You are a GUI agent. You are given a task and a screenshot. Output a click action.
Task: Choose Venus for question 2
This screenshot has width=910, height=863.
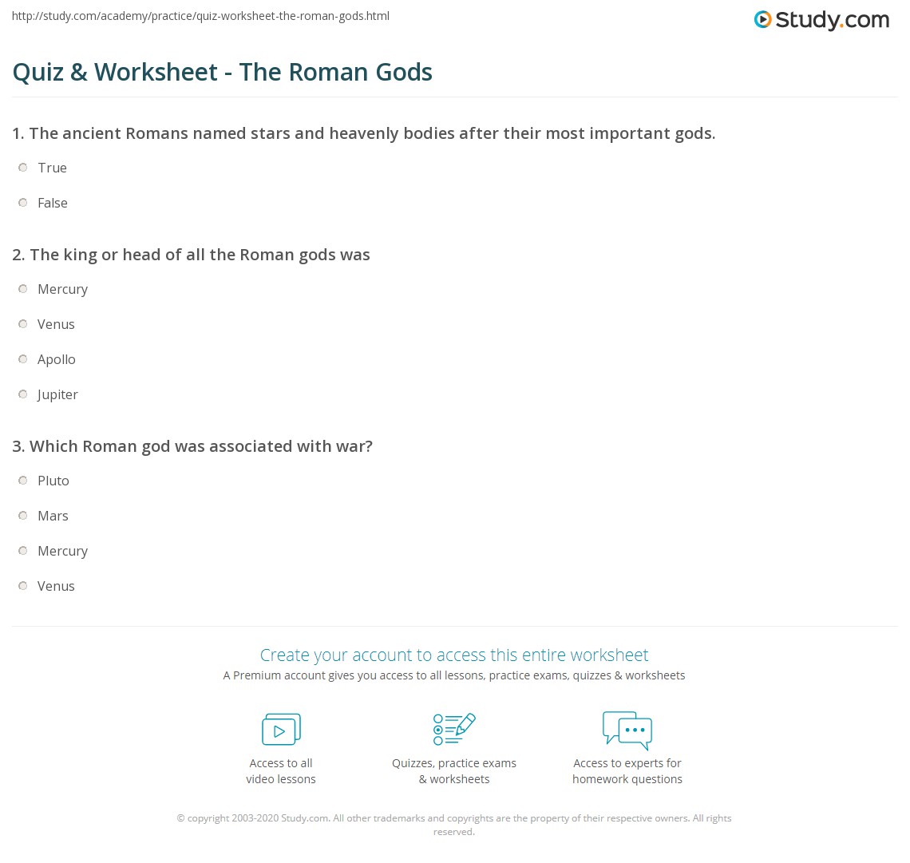coord(23,324)
